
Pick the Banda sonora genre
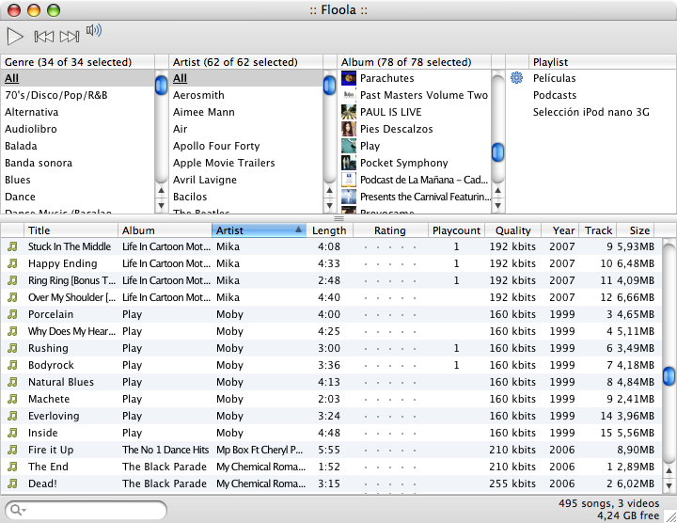pyautogui.click(x=78, y=163)
